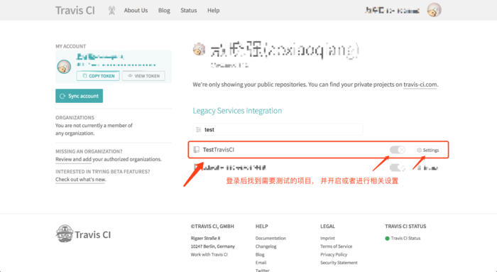This screenshot has height=272, width=497.
Task: Open the Status menu item
Action: (189, 11)
